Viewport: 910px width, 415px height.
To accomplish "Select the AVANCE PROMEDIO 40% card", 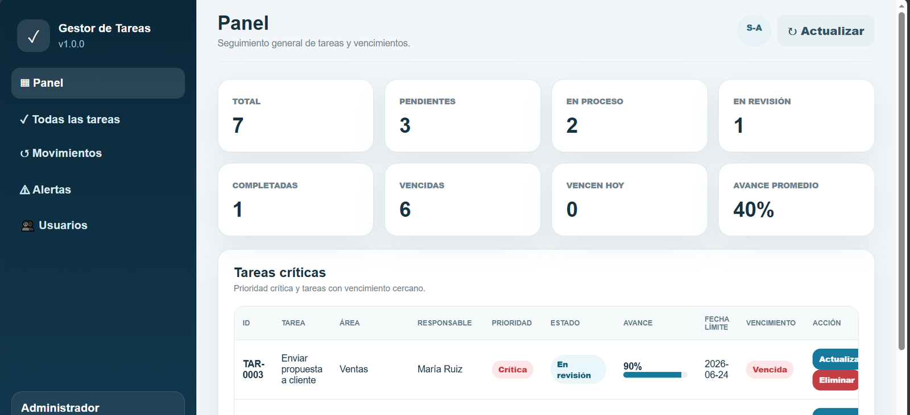I will (796, 200).
